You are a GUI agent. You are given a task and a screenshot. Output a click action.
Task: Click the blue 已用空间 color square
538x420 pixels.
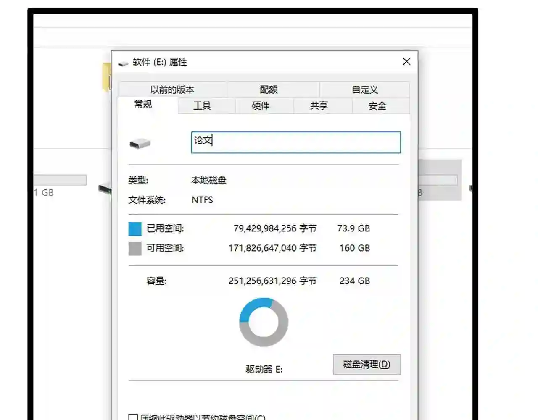[x=135, y=229]
